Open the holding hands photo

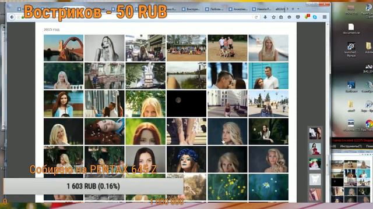pyautogui.click(x=186, y=132)
